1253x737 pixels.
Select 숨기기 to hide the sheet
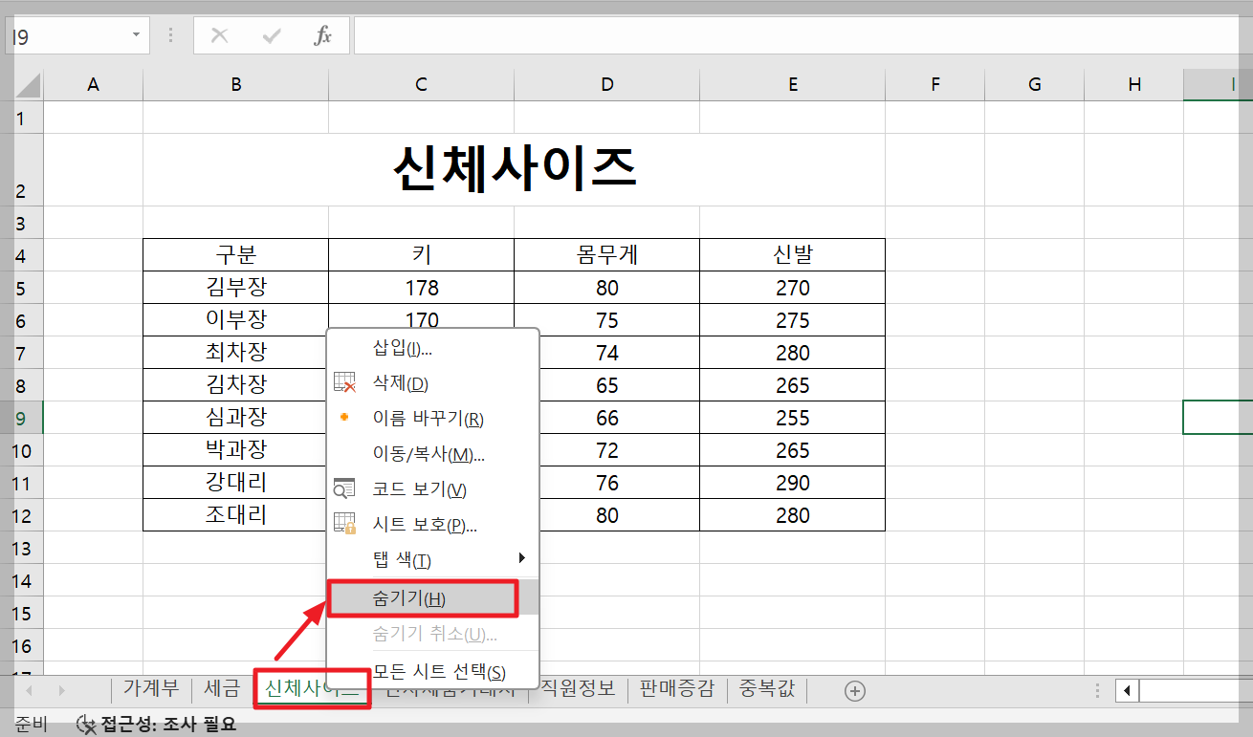421,597
